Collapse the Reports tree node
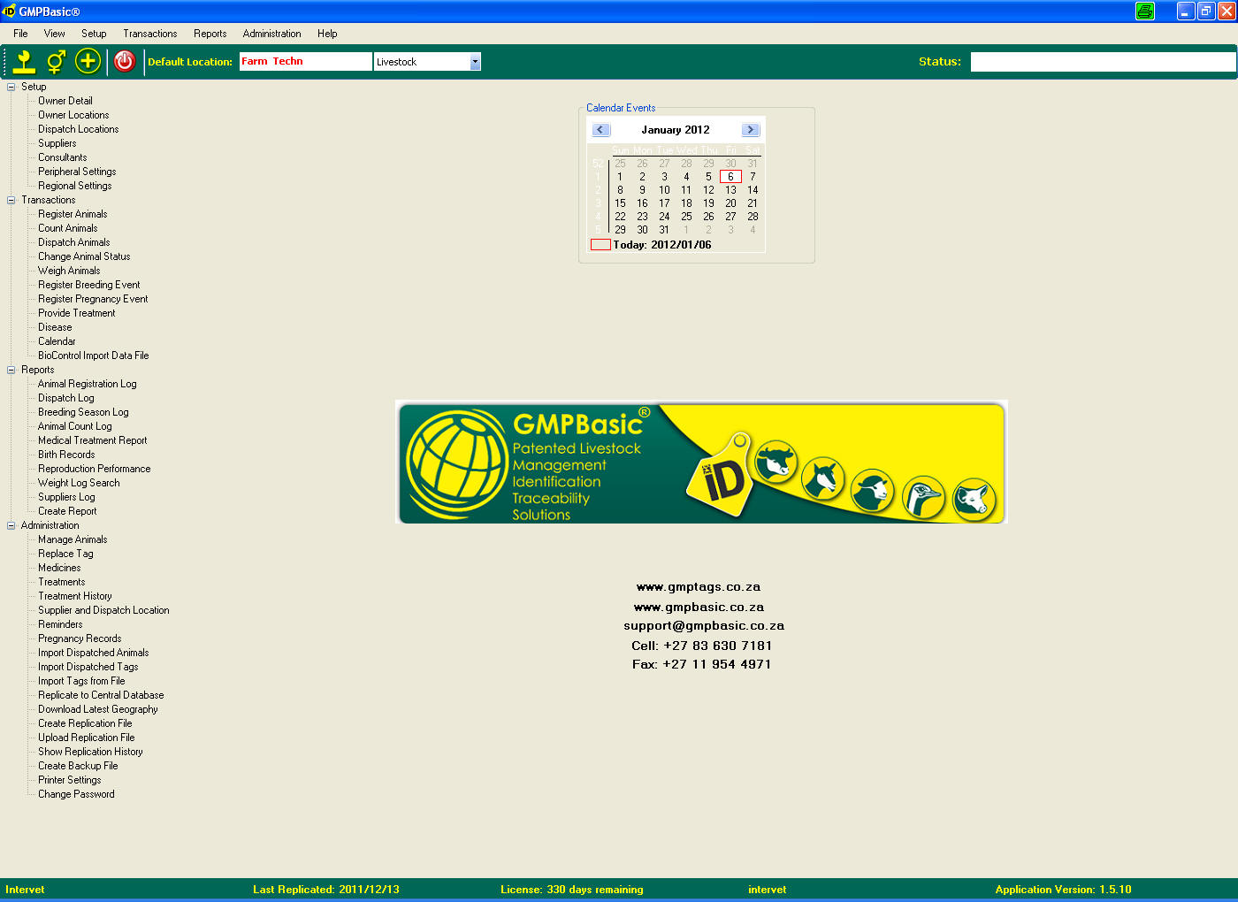Image resolution: width=1238 pixels, height=902 pixels. pyautogui.click(x=11, y=370)
